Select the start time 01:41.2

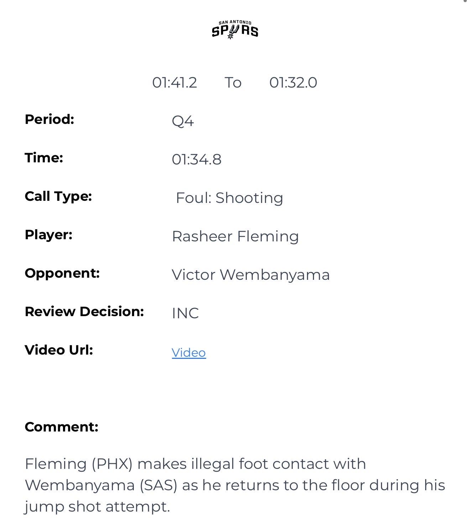click(174, 83)
